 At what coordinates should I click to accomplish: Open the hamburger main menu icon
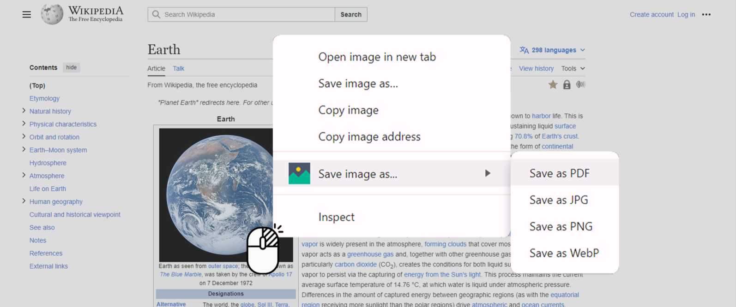(27, 14)
